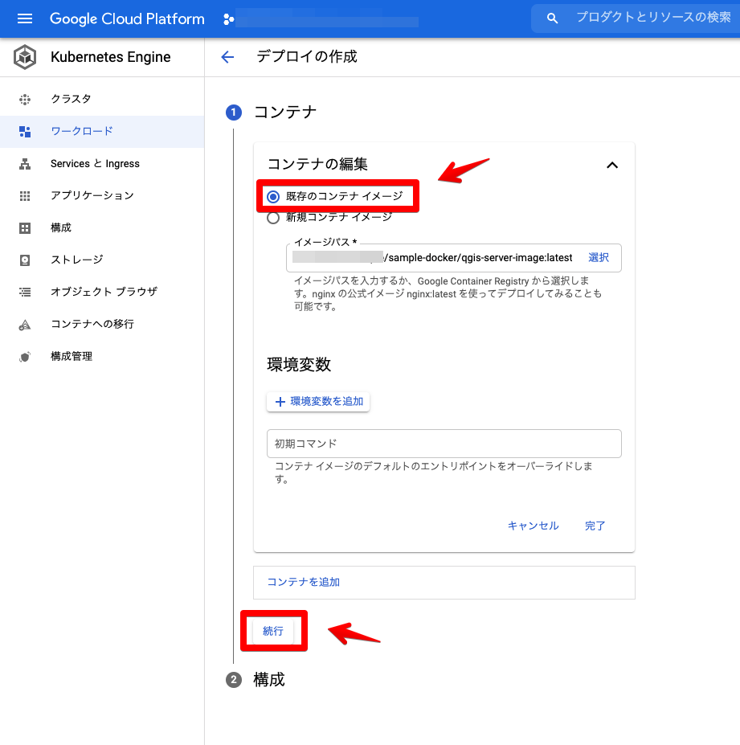The width and height of the screenshot is (740, 745).
Task: Open ワークロード in sidebar
Action: pos(102,132)
